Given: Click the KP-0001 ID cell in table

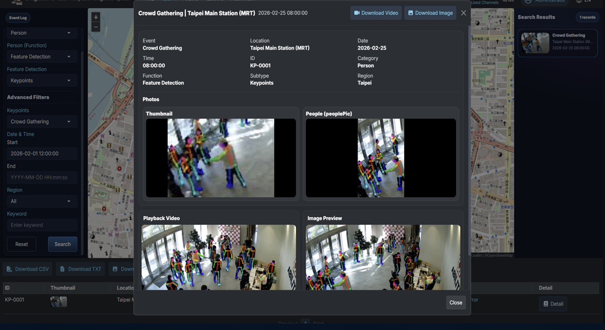Looking at the screenshot, I should pos(15,299).
